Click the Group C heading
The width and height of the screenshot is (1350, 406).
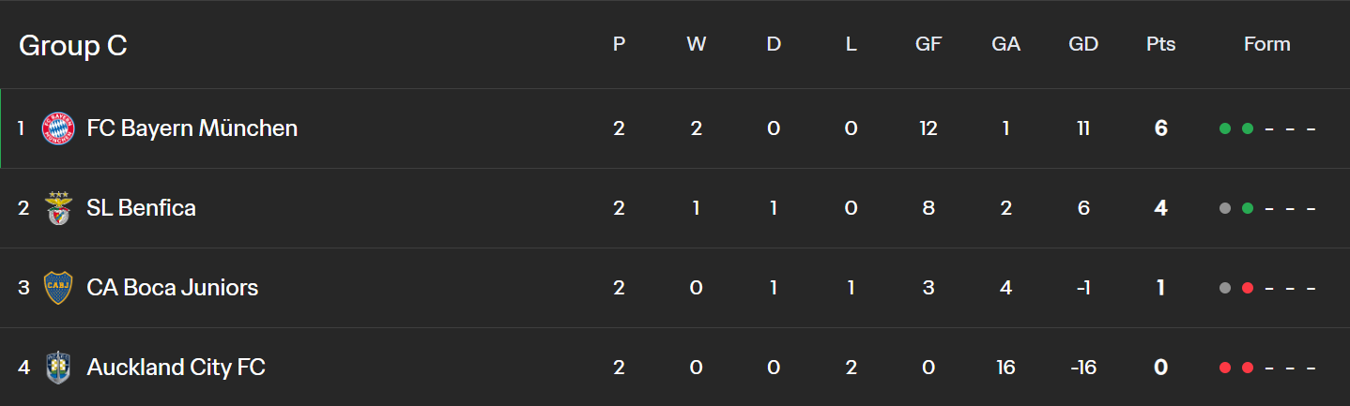coord(73,45)
